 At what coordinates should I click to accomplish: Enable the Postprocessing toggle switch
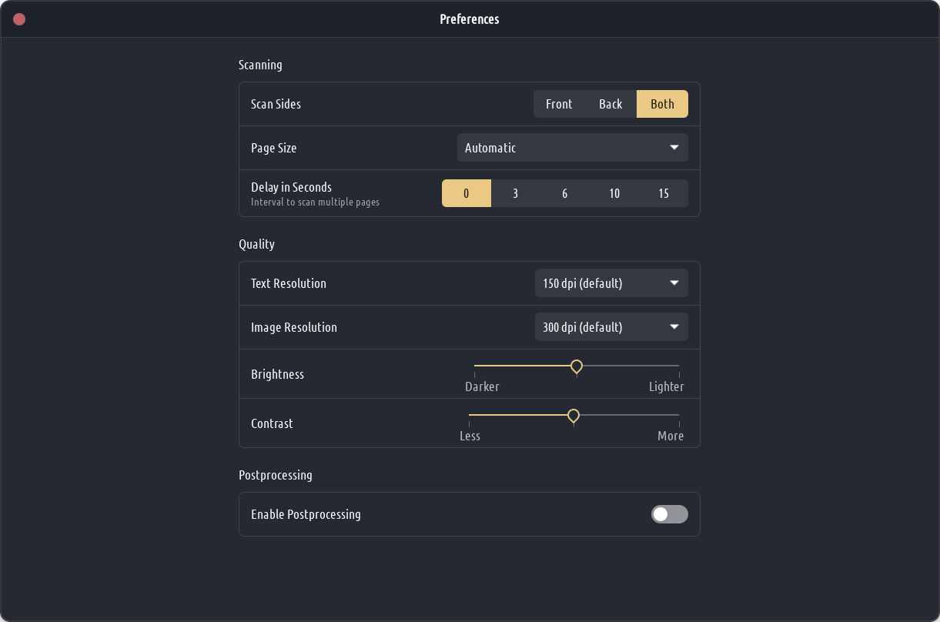[x=669, y=514]
